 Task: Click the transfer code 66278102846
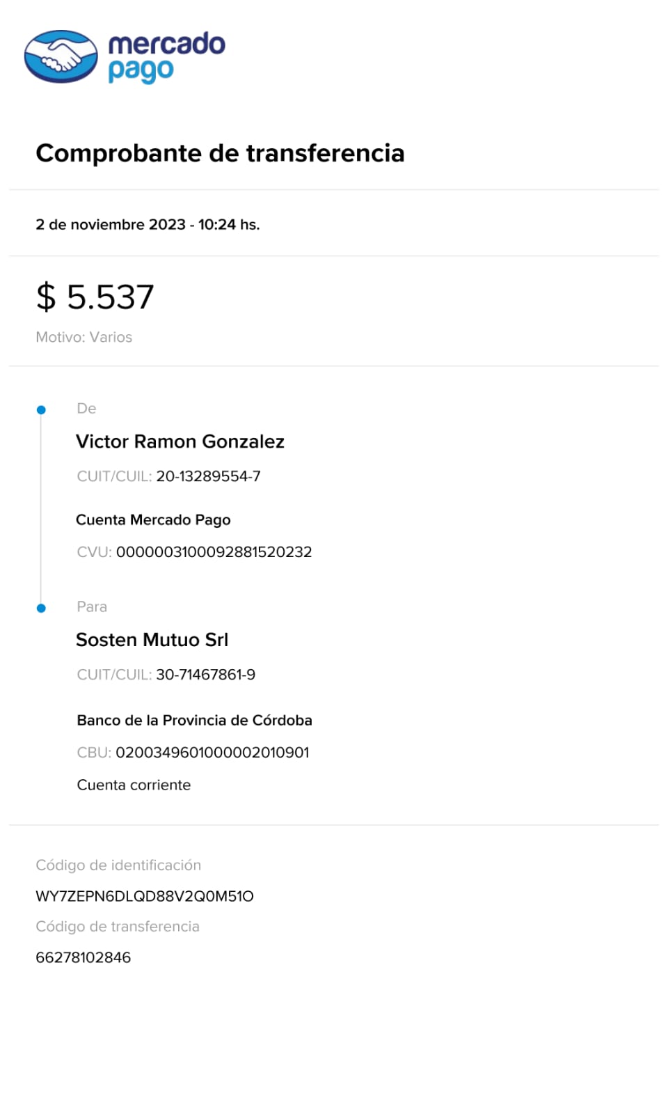(x=83, y=957)
